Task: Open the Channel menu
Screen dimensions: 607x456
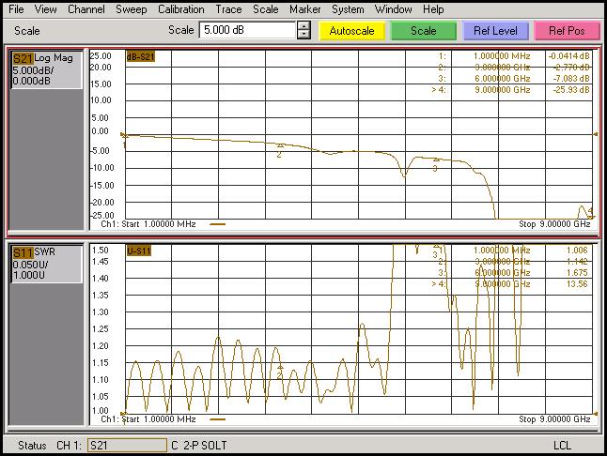Action: 86,9
